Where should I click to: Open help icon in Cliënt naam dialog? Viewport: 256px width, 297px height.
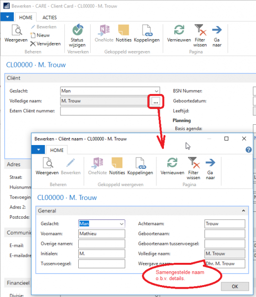[249, 150]
